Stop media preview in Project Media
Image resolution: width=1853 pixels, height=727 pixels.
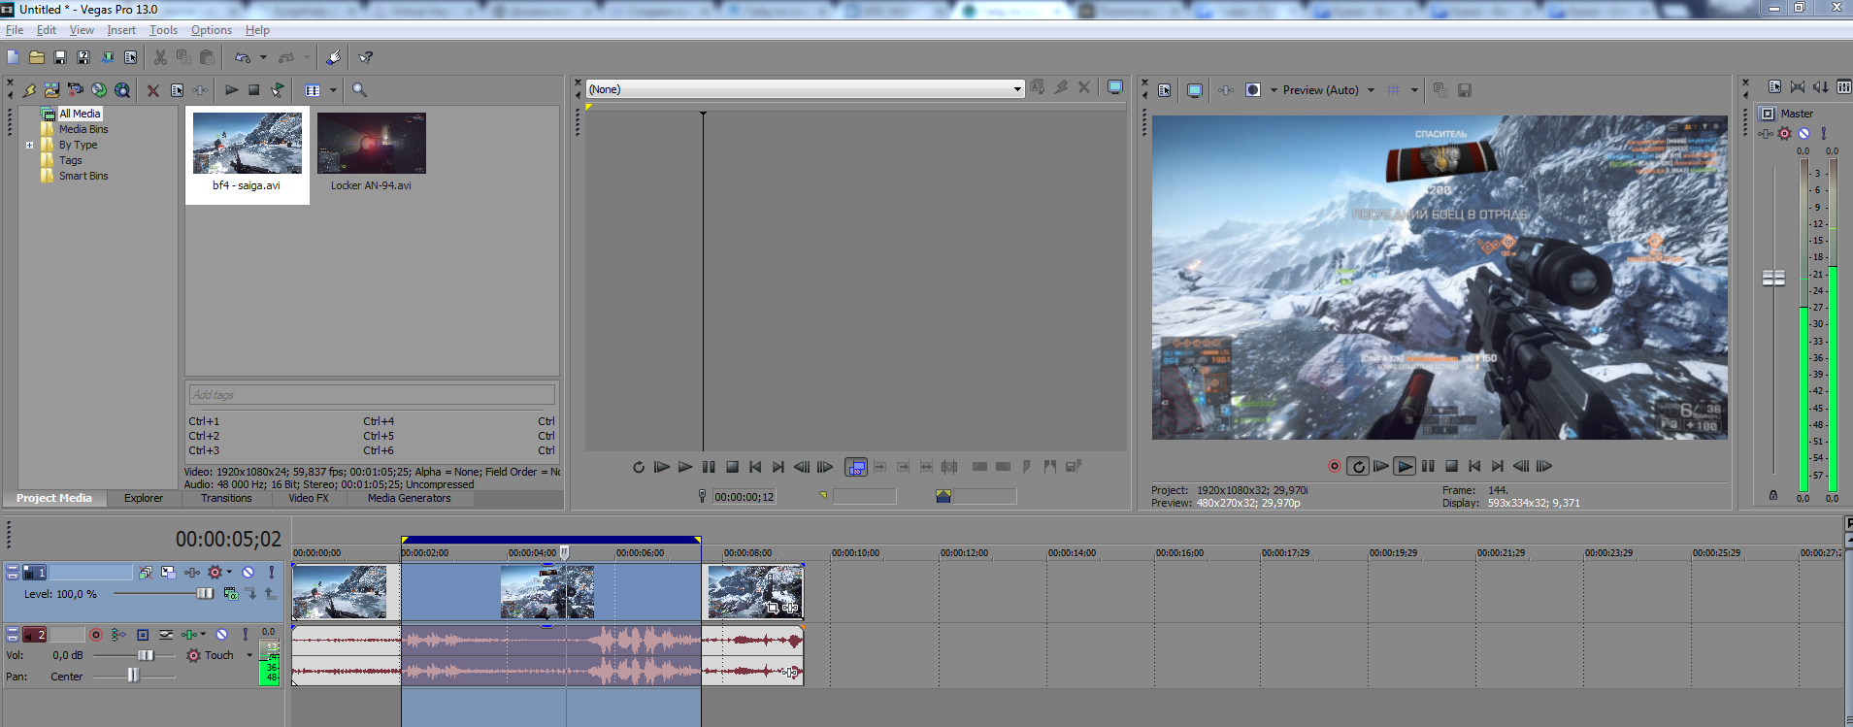[254, 90]
